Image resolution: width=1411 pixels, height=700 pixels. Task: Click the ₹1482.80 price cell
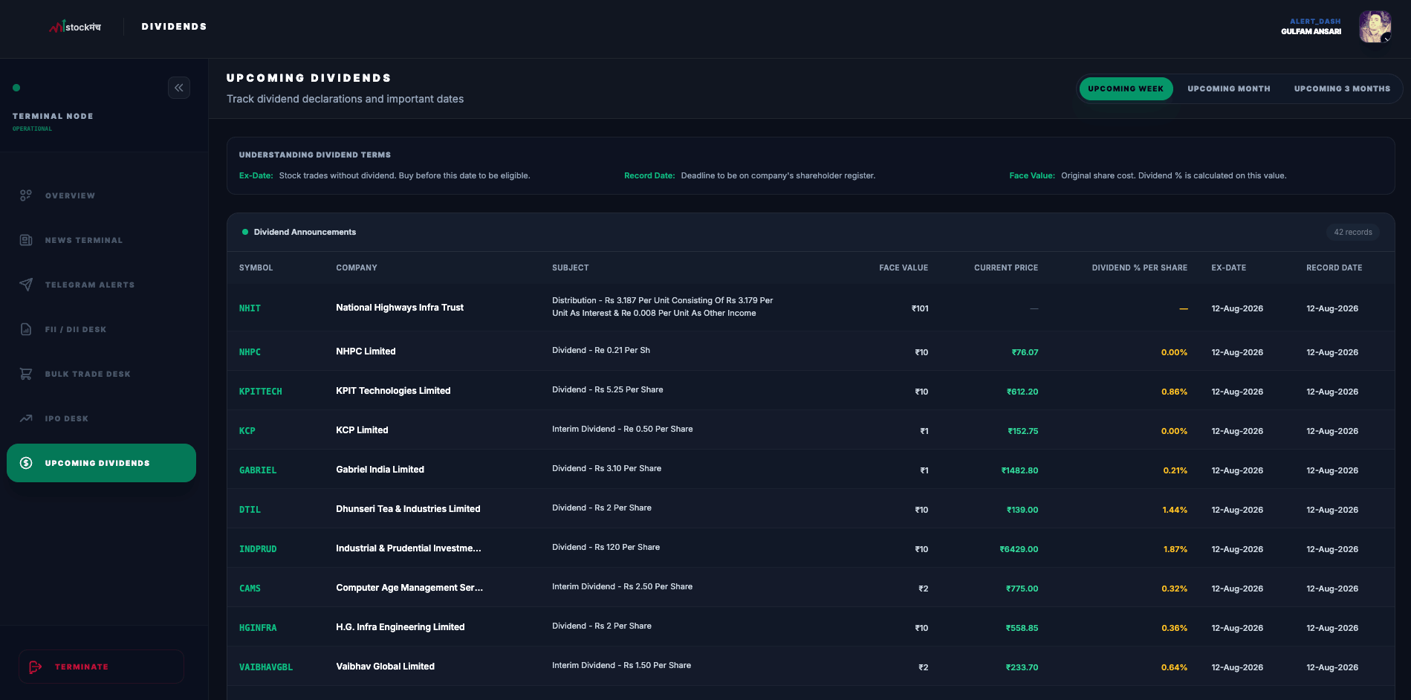tap(1019, 470)
